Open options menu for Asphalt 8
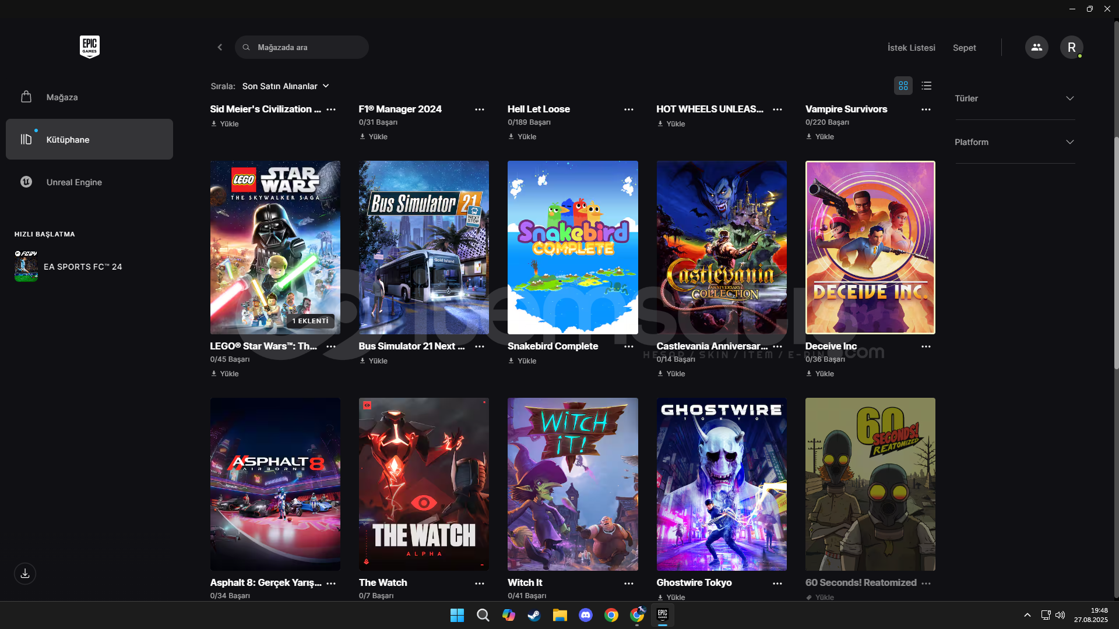This screenshot has width=1119, height=629. (x=331, y=584)
